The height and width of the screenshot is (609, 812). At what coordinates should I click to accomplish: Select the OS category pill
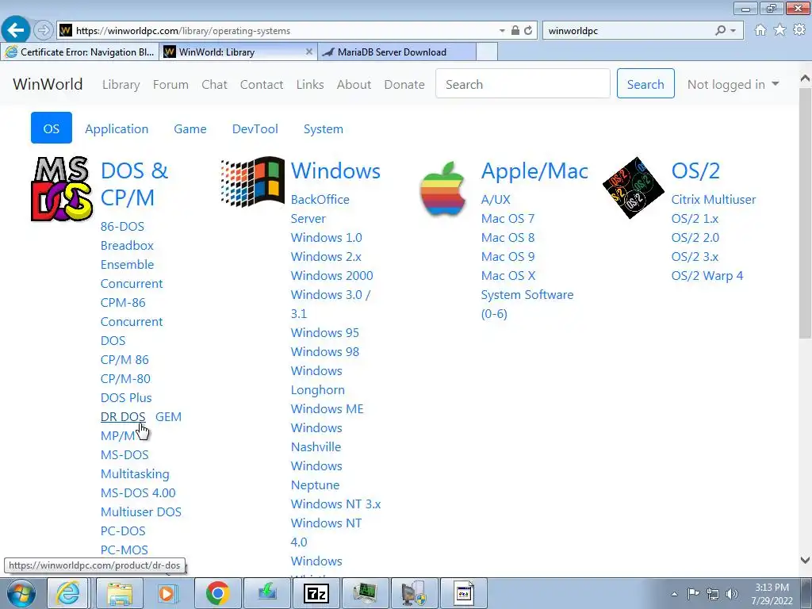[x=52, y=128]
